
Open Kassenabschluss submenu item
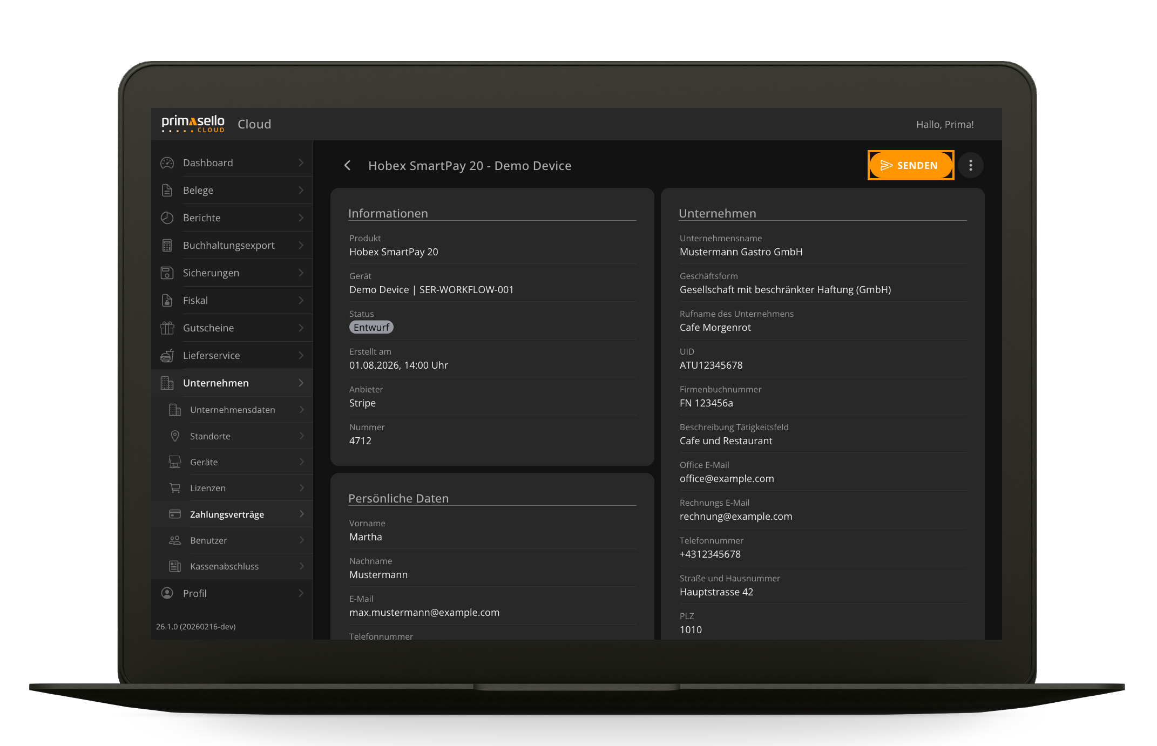tap(232, 566)
